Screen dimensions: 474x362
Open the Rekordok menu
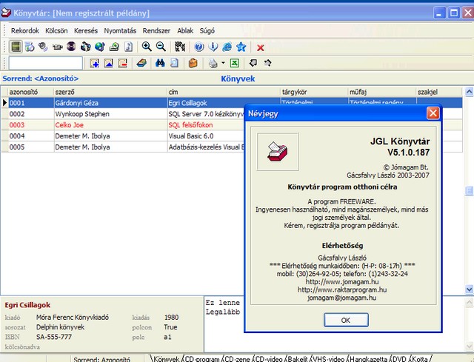[x=25, y=31]
